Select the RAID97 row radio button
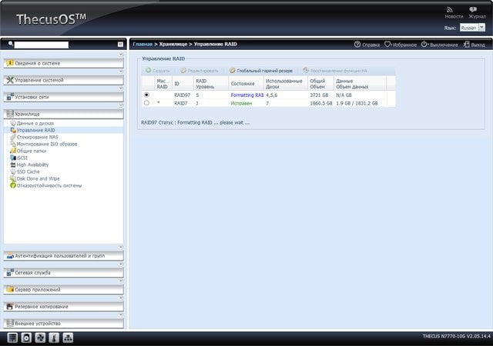The image size is (493, 346). point(146,95)
